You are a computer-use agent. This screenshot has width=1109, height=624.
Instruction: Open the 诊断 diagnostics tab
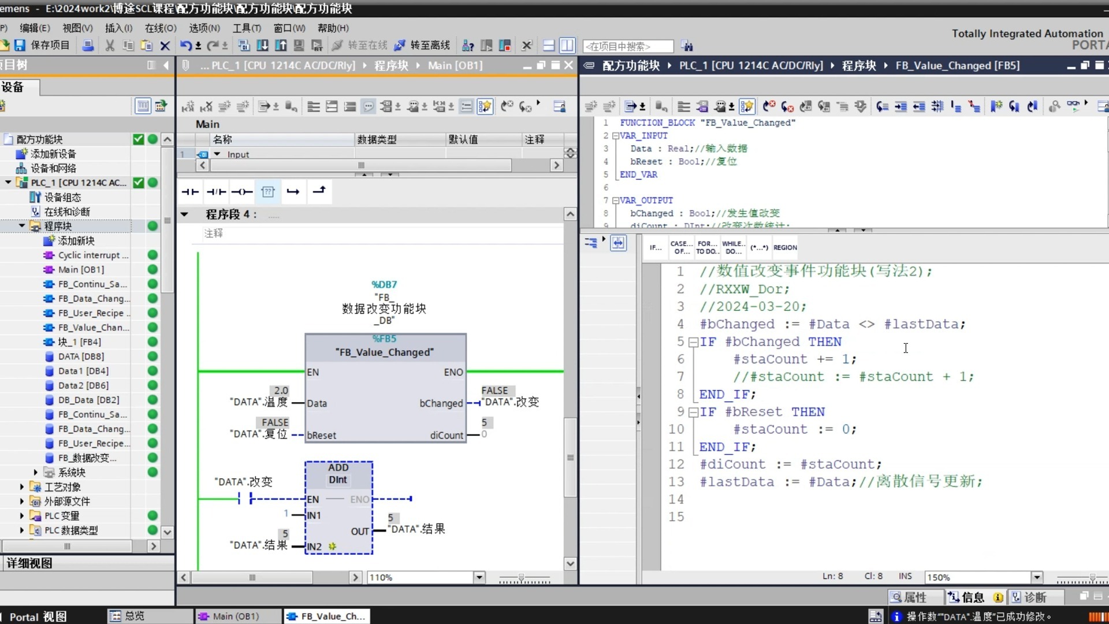[1035, 597]
